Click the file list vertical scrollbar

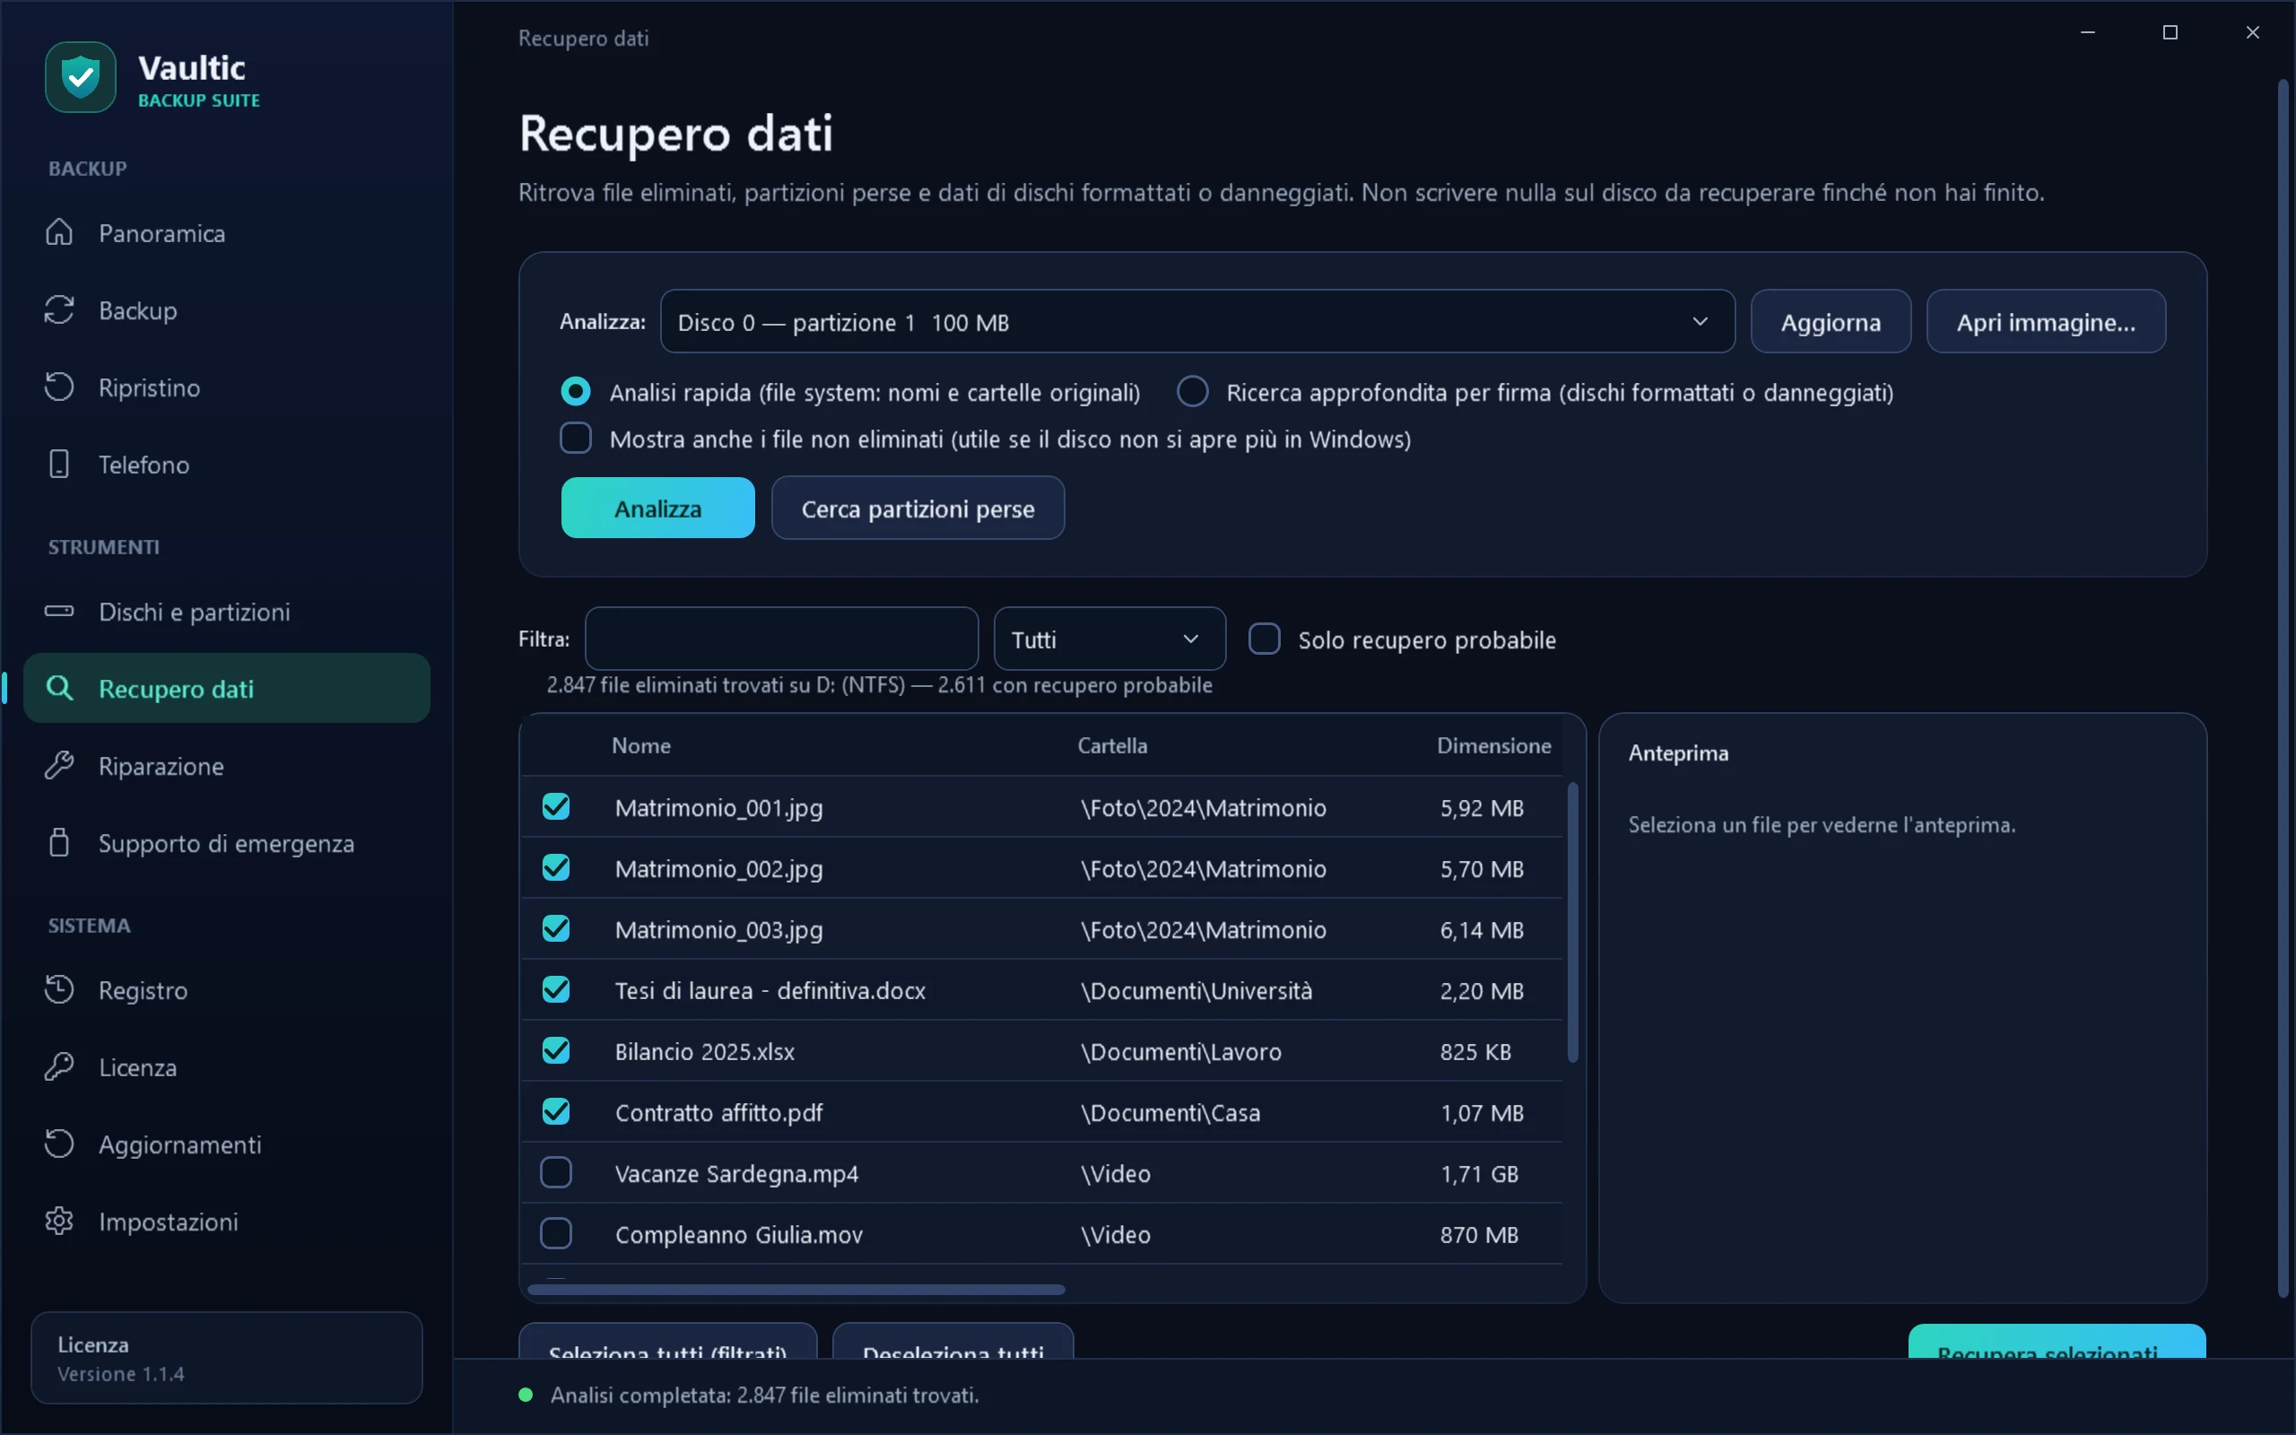(1572, 922)
